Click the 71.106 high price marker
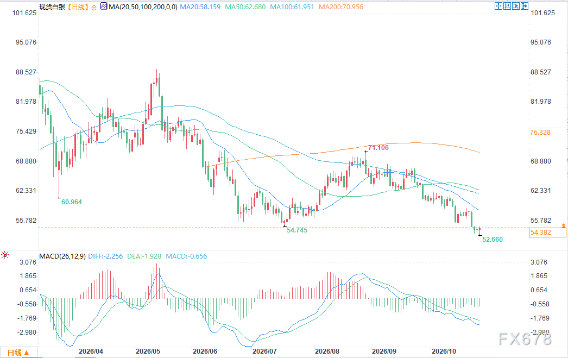The width and height of the screenshot is (568, 358). [378, 147]
